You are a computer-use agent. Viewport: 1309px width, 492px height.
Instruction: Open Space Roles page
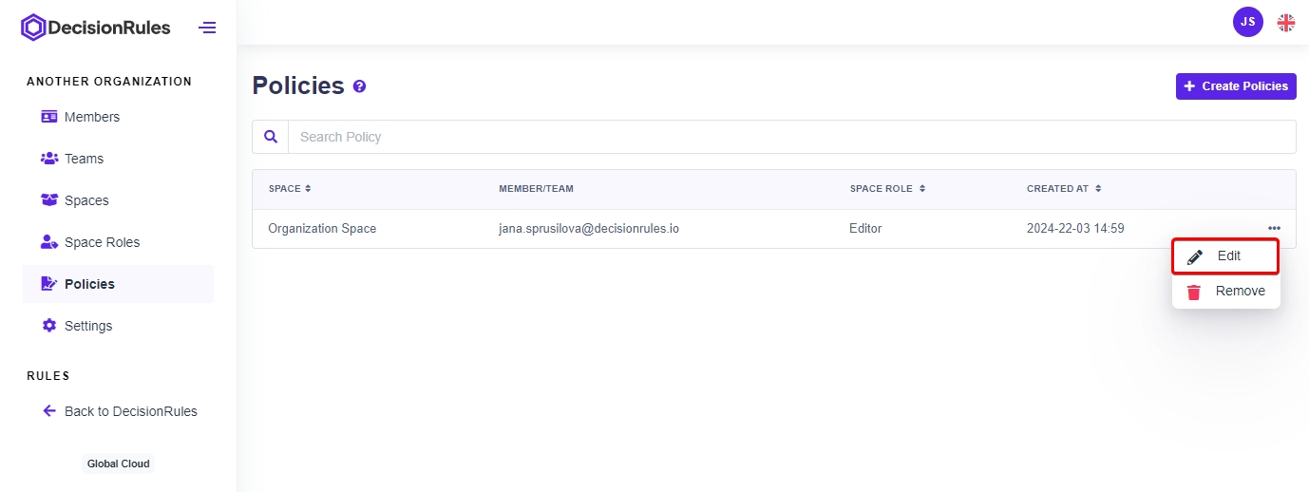tap(102, 242)
